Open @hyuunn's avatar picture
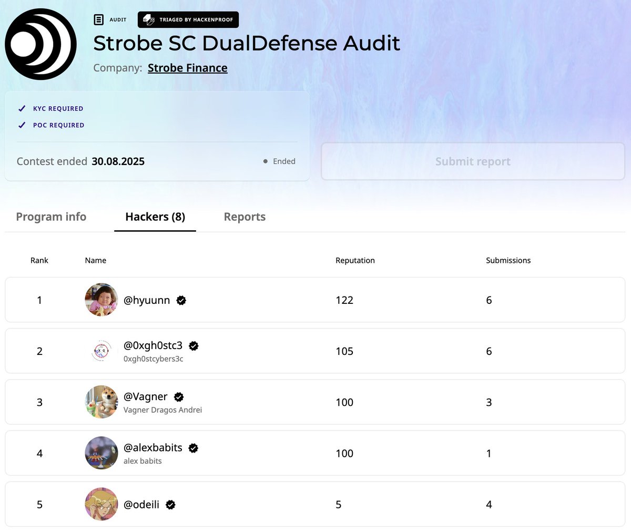This screenshot has width=631, height=531. [101, 300]
